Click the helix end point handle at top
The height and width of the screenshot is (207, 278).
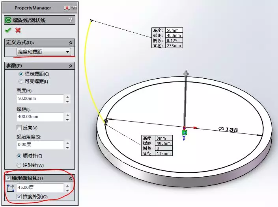[x=91, y=20]
